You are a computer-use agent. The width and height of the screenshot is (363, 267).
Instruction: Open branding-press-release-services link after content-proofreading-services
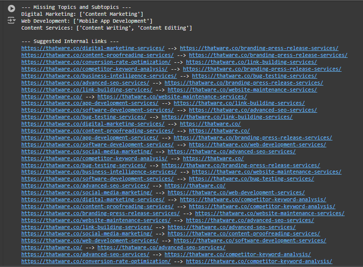click(268, 55)
